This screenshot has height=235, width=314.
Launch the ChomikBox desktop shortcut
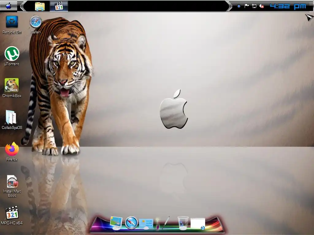click(x=12, y=85)
